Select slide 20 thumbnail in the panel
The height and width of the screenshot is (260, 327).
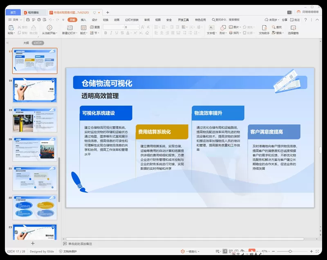(x=35, y=149)
